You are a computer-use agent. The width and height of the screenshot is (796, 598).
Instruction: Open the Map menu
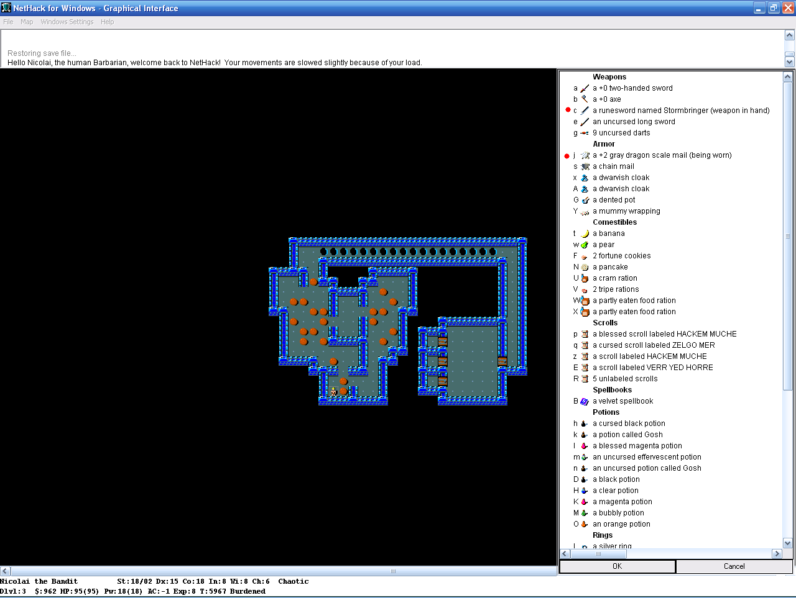[27, 22]
